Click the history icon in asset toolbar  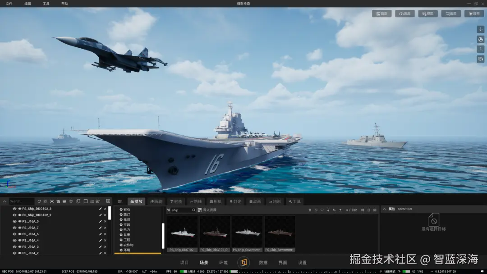316,210
